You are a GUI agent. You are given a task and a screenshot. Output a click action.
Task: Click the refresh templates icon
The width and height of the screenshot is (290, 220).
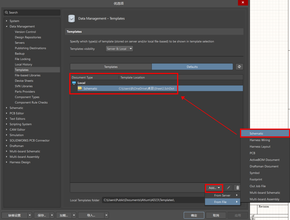pyautogui.click(x=239, y=67)
